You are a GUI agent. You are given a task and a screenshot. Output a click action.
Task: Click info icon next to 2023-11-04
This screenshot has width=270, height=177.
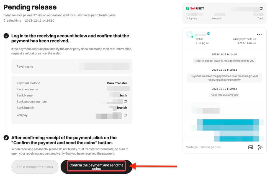[x=254, y=43]
